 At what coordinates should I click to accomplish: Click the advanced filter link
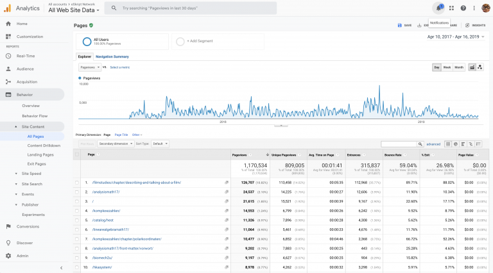(x=433, y=144)
